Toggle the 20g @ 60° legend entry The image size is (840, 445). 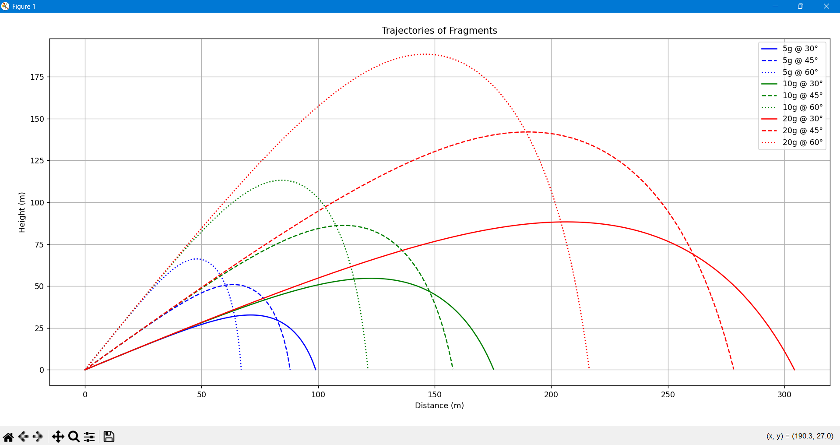tap(802, 142)
